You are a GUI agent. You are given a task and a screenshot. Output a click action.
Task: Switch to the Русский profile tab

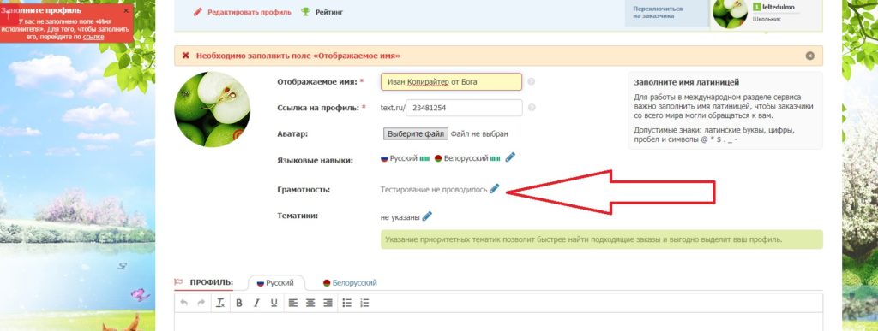pos(275,283)
